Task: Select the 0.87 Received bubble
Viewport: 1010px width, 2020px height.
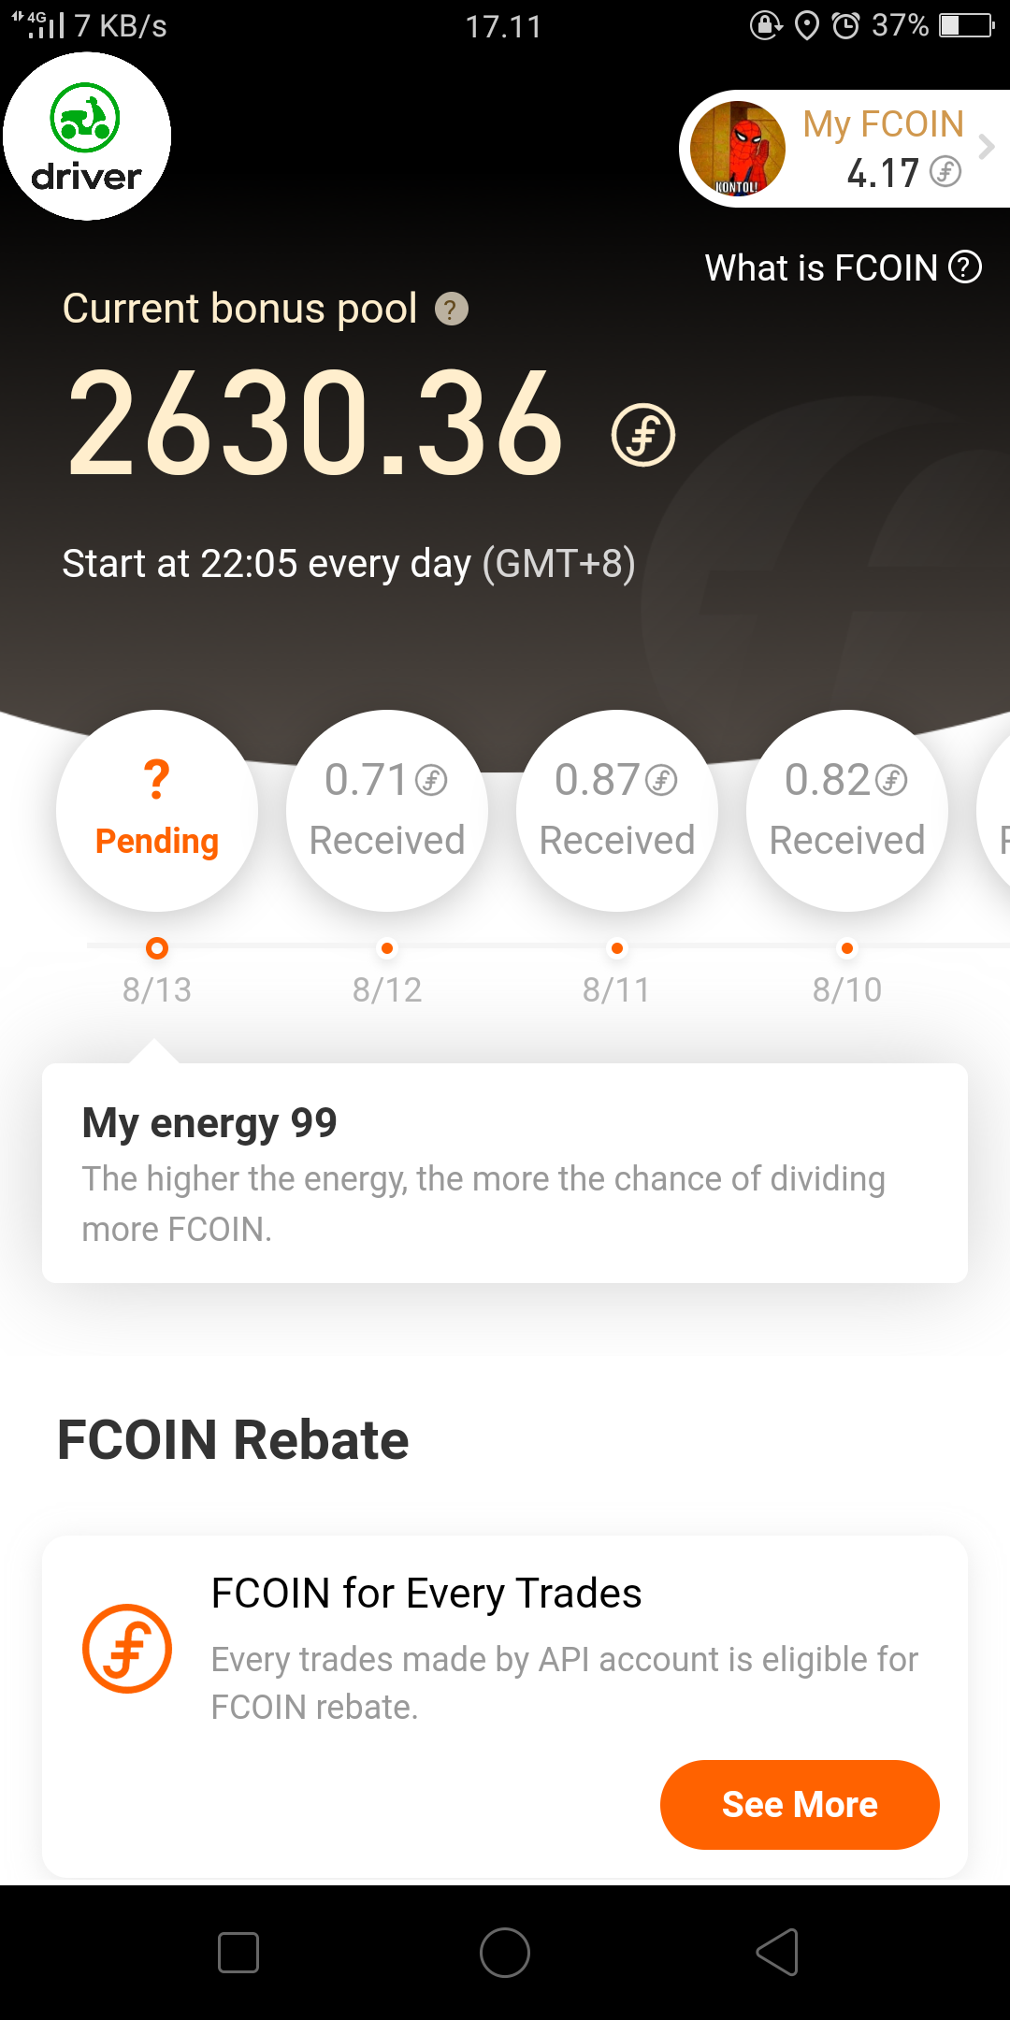Action: coord(617,811)
